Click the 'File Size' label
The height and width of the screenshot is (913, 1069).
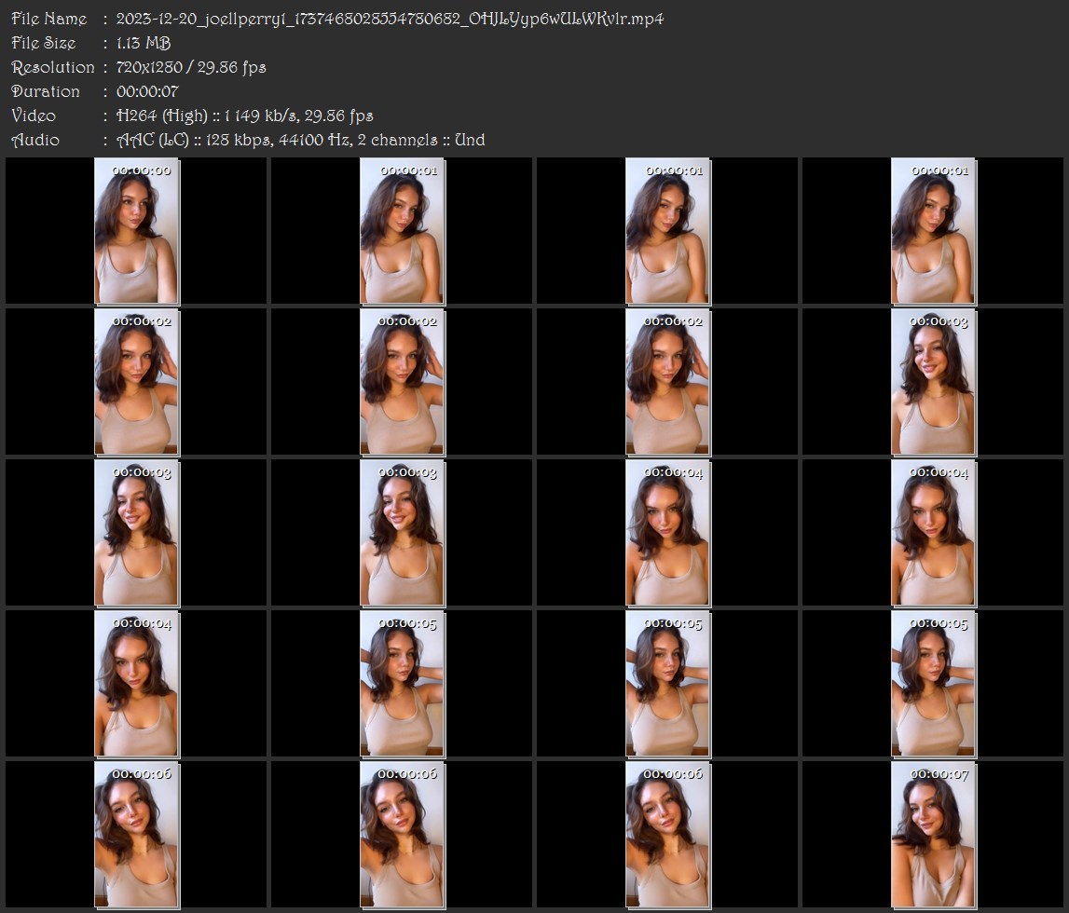[x=44, y=43]
